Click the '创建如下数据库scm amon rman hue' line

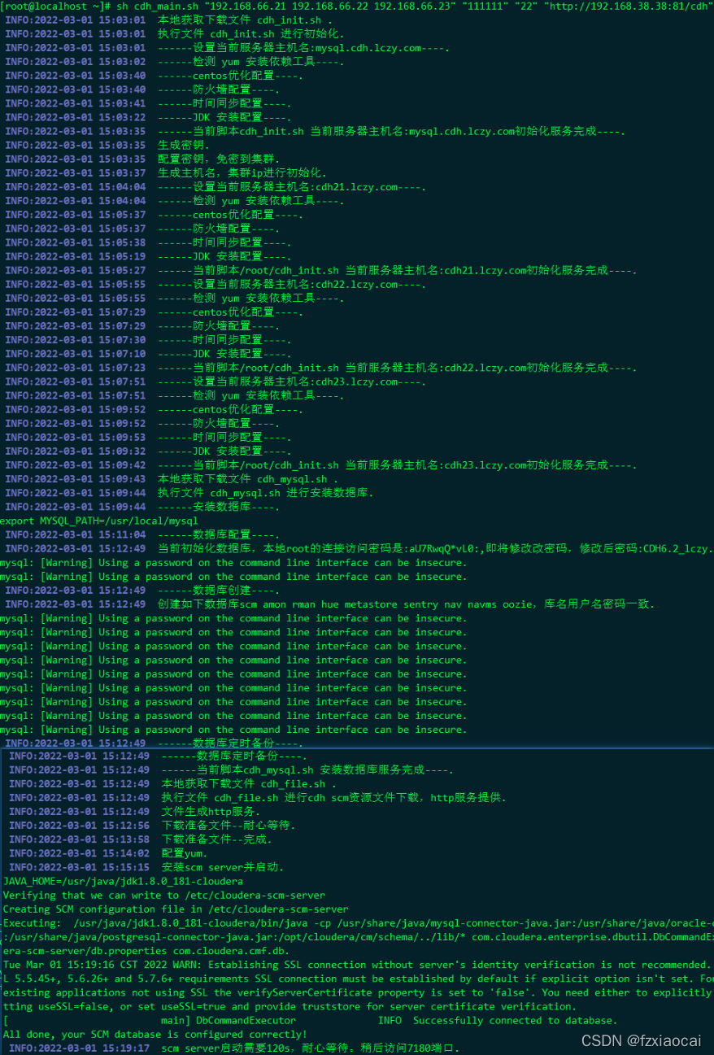click(329, 604)
